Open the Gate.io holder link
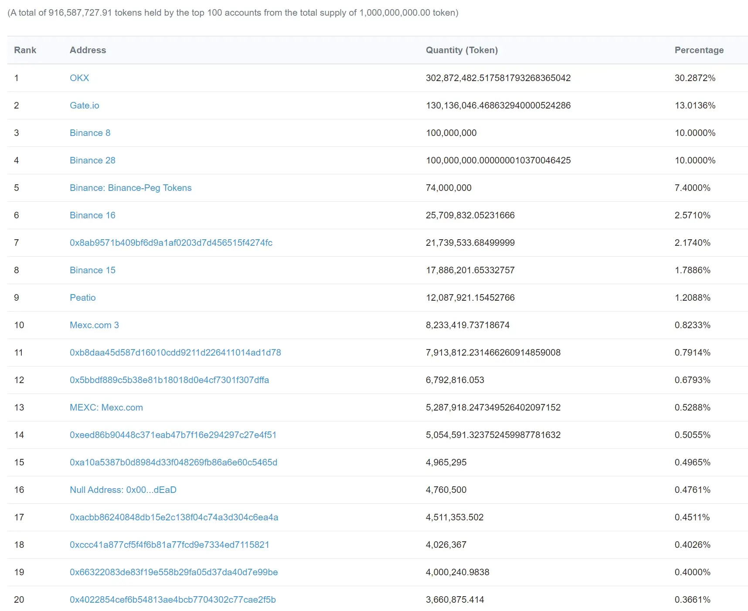Image resolution: width=748 pixels, height=611 pixels. [x=85, y=105]
